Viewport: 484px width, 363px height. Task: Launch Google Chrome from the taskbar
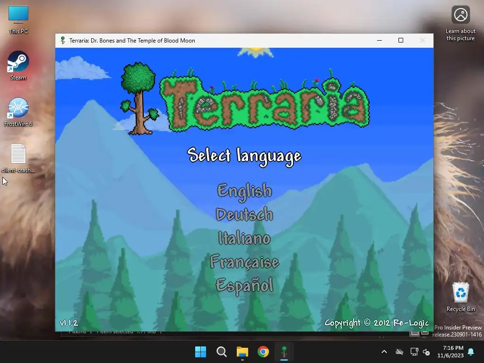(x=263, y=352)
